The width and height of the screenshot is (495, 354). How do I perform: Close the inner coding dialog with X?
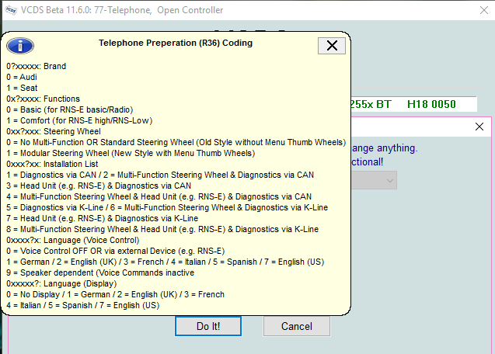(479, 127)
